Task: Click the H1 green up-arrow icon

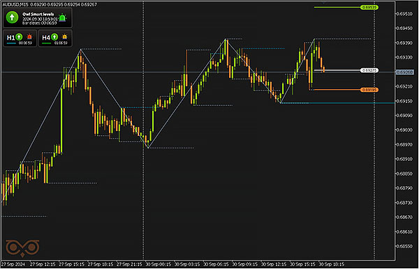Action: click(19, 37)
